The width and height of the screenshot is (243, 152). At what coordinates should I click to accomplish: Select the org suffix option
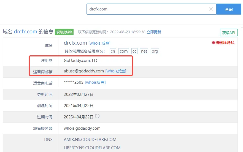click(155, 51)
